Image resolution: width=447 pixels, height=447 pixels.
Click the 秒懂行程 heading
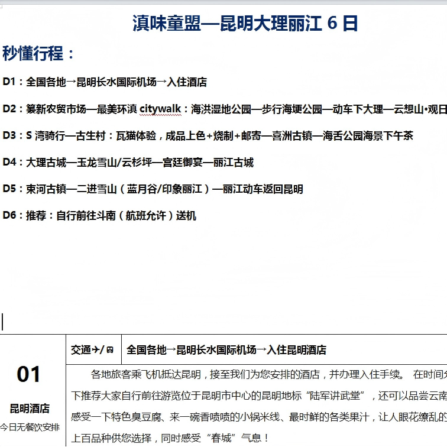(x=34, y=54)
